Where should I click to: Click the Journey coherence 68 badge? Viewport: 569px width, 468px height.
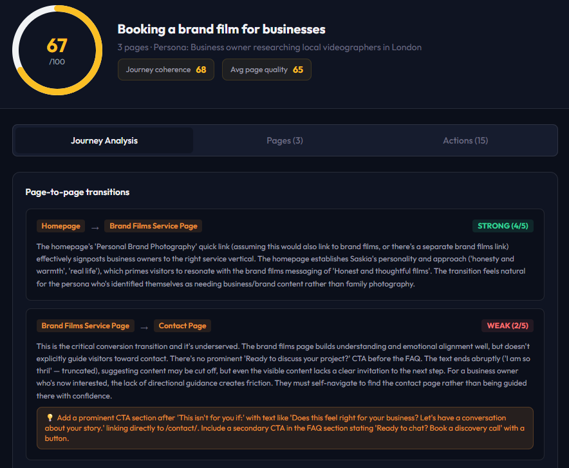click(x=166, y=70)
